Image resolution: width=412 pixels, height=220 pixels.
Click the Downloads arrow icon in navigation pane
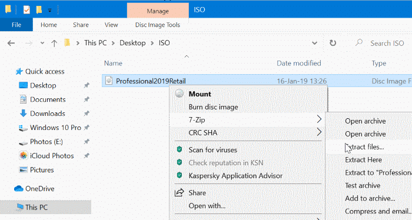(23, 113)
